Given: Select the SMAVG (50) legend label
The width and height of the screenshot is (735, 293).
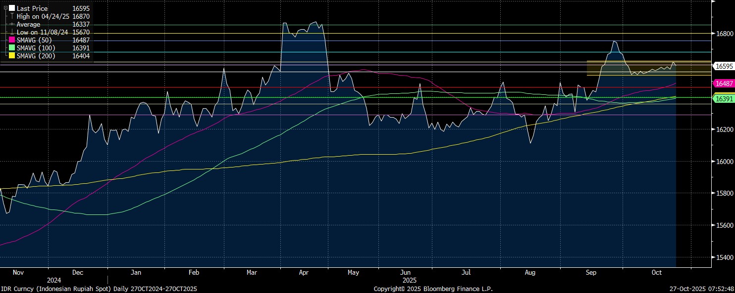Looking at the screenshot, I should 34,40.
